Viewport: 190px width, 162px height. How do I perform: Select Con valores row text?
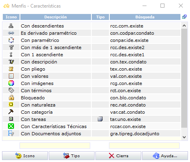(x=35, y=76)
